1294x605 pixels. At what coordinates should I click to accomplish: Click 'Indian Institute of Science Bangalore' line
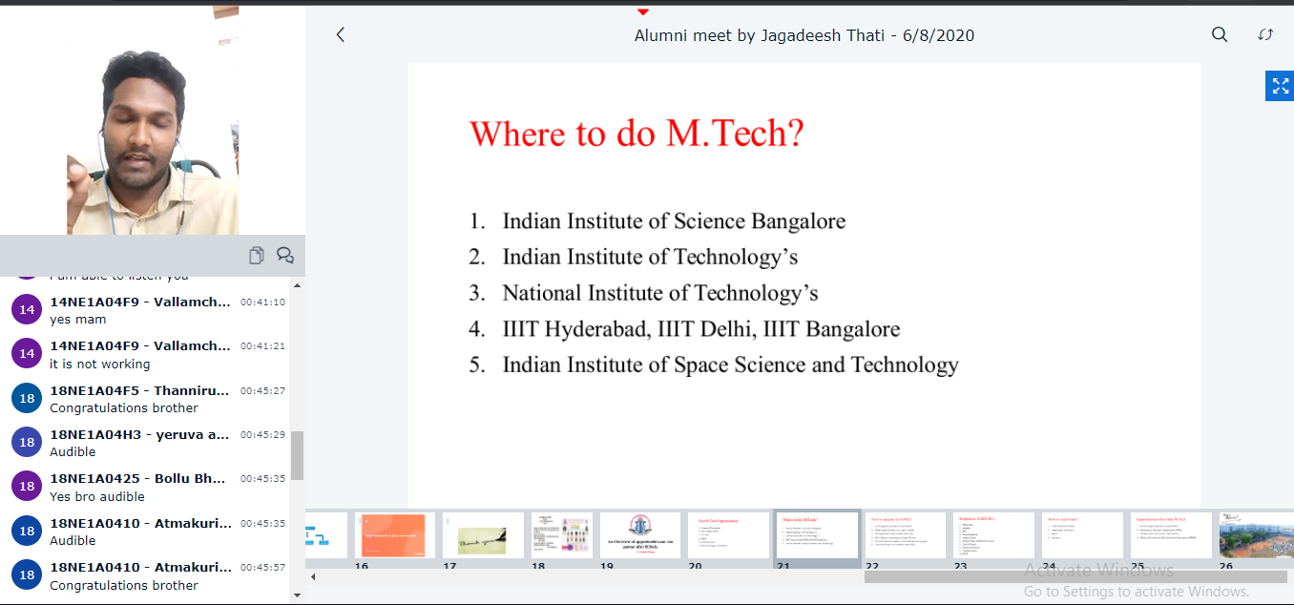[674, 221]
